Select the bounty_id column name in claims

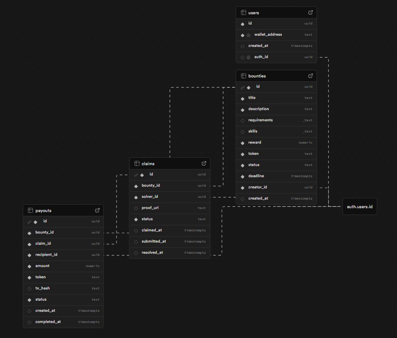[151, 185]
